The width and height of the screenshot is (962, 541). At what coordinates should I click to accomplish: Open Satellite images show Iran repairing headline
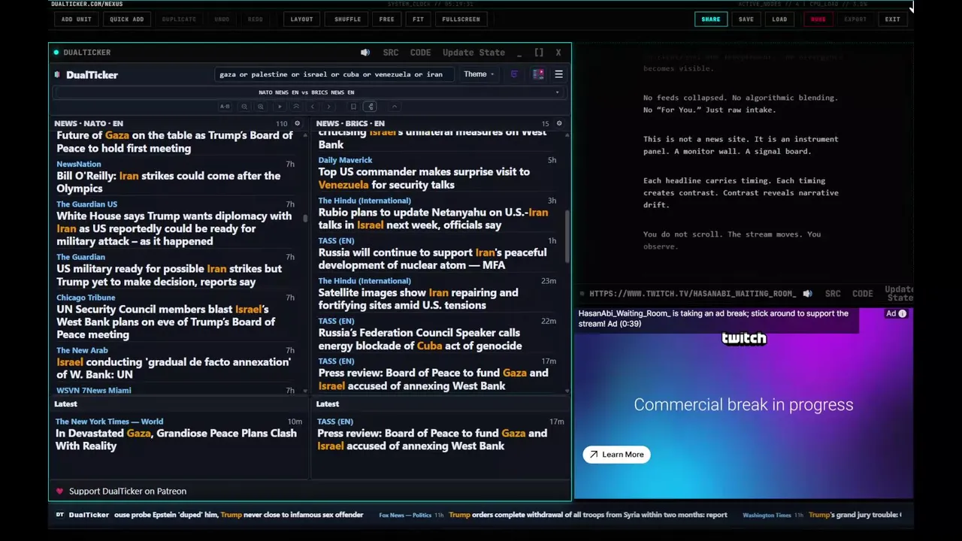(418, 299)
